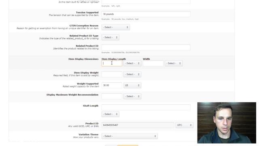
Task: Click the 'Item Display Dimensions' label
Action: (x=83, y=59)
